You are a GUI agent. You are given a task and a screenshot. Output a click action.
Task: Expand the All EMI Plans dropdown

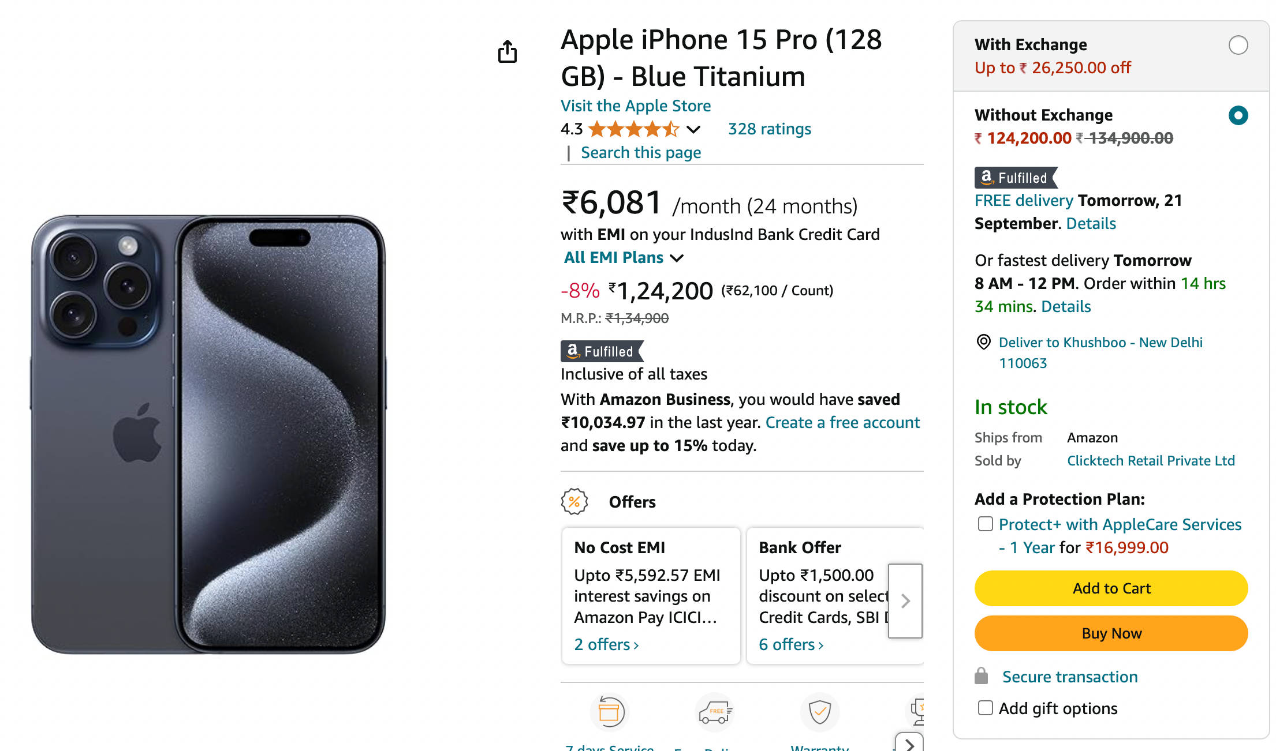click(624, 258)
